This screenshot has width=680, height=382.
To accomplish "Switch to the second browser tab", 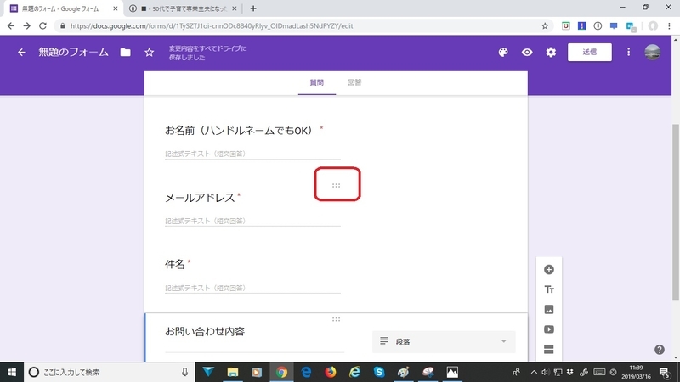I will click(x=183, y=8).
